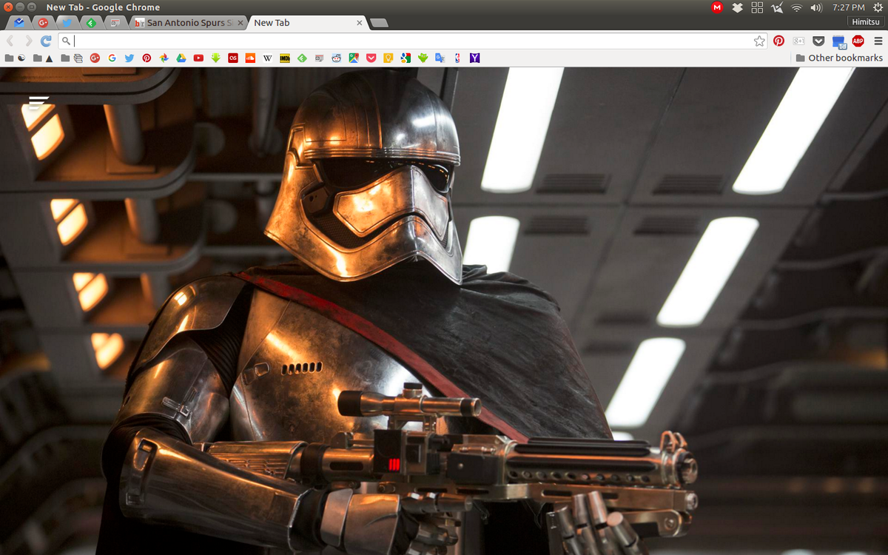Viewport: 888px width, 555px height.
Task: Open the YouTube bookmark
Action: (198, 58)
